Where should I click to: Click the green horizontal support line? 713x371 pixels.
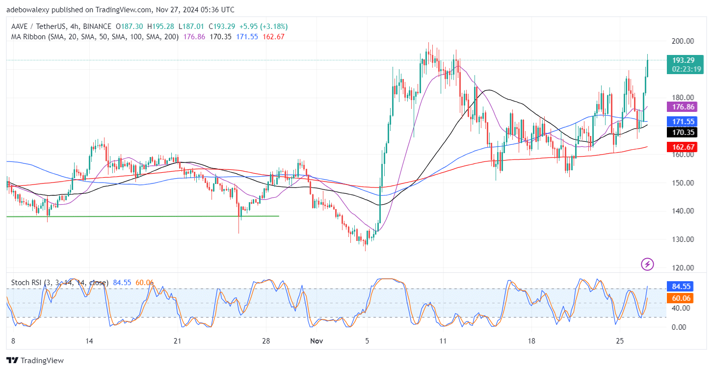click(143, 216)
